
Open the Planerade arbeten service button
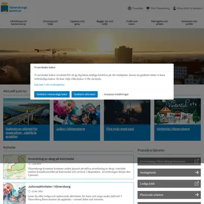[x=169, y=195]
